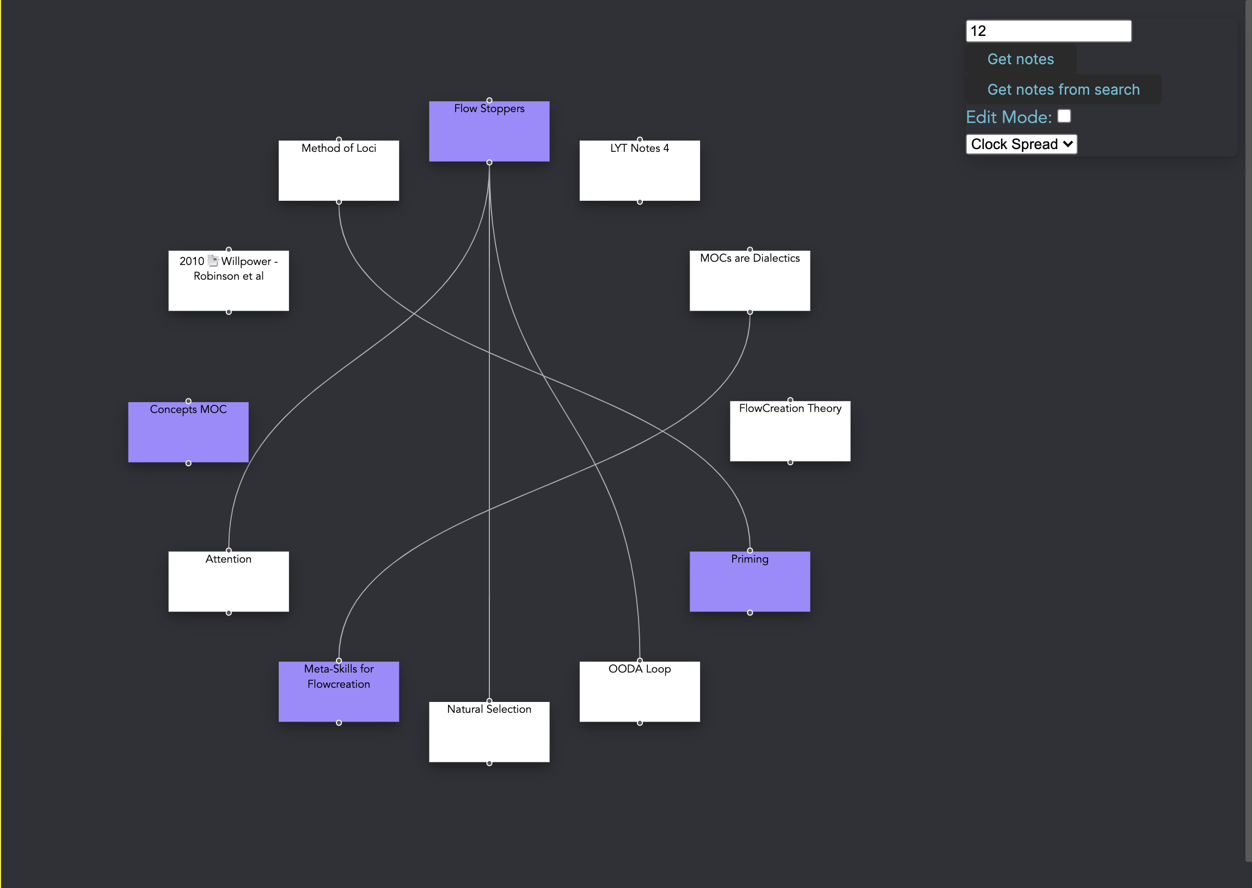Click the top connector of Attention note
The width and height of the screenshot is (1252, 888).
coord(229,551)
